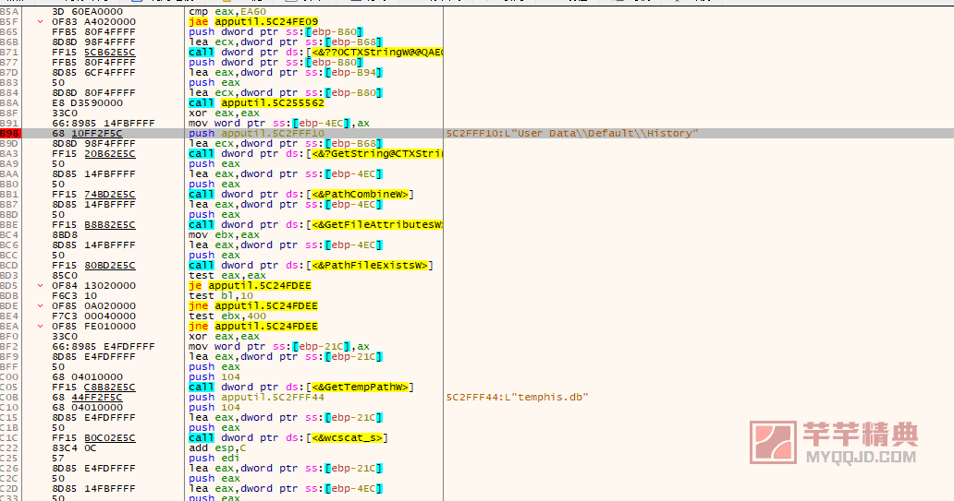Select the 'mov ebx,eax' instruction
The width and height of the screenshot is (954, 501).
(224, 235)
